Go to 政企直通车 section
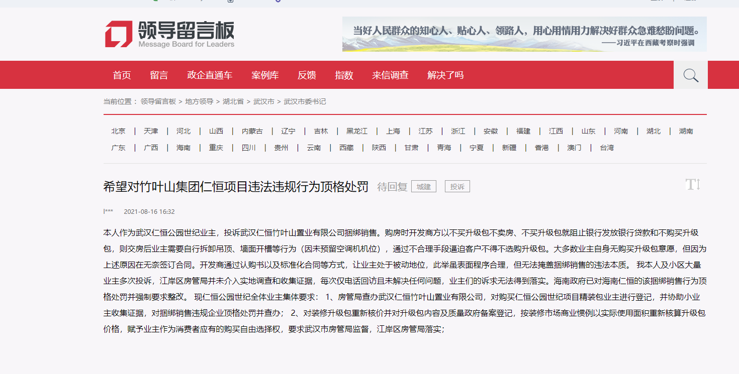 tap(210, 75)
